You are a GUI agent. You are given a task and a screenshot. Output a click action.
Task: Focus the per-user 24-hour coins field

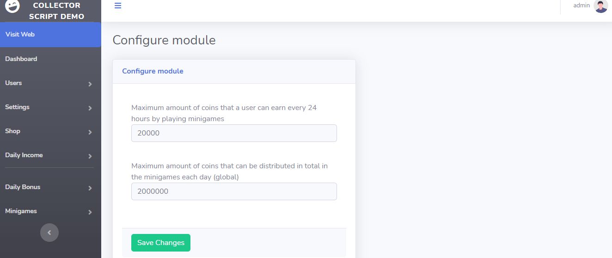(x=234, y=133)
